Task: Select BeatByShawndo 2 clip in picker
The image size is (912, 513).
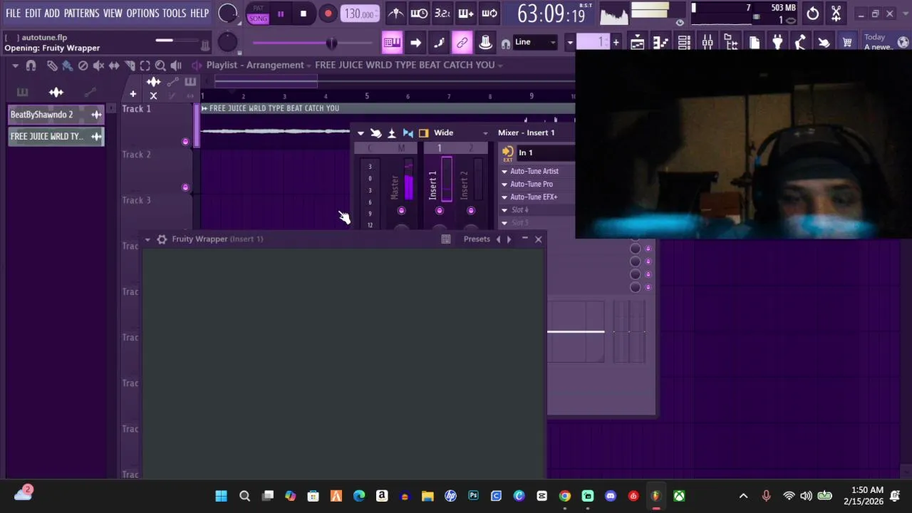Action: click(56, 115)
